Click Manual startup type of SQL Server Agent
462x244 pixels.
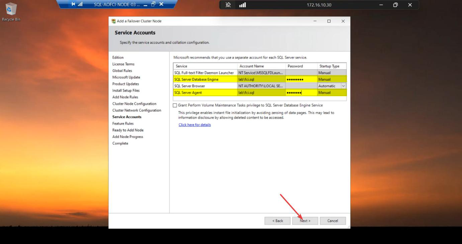(x=332, y=93)
